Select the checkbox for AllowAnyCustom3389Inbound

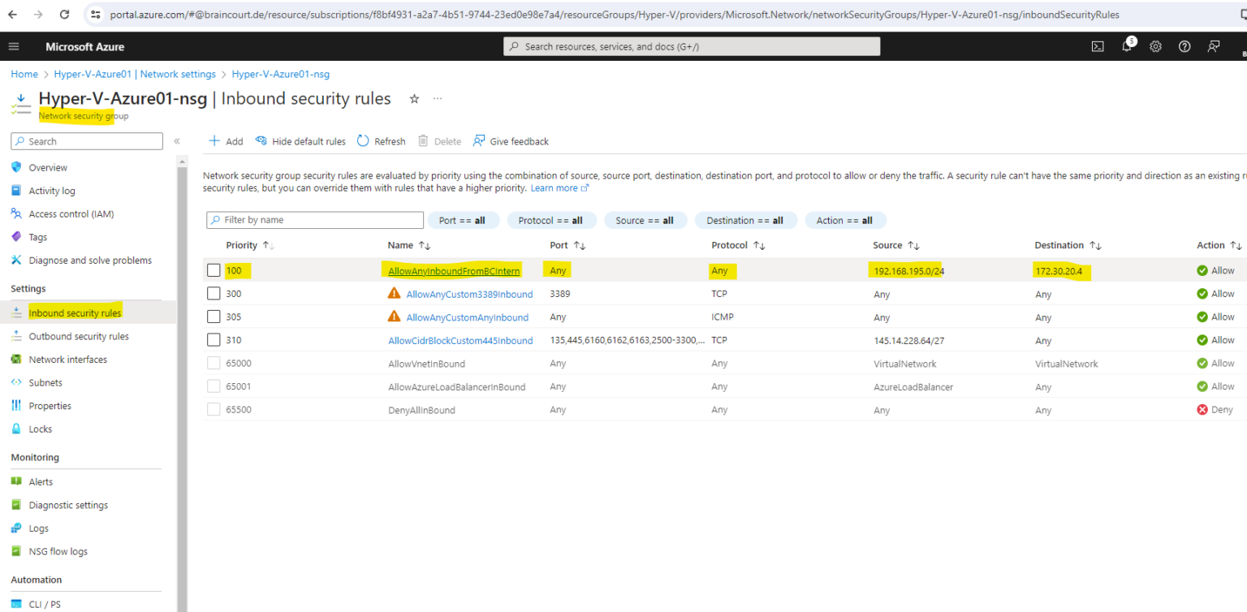coord(213,293)
